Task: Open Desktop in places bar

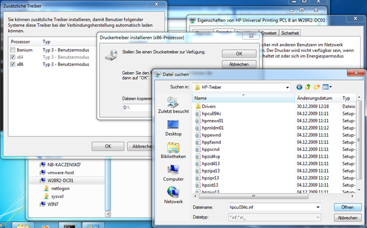Action: [173, 128]
